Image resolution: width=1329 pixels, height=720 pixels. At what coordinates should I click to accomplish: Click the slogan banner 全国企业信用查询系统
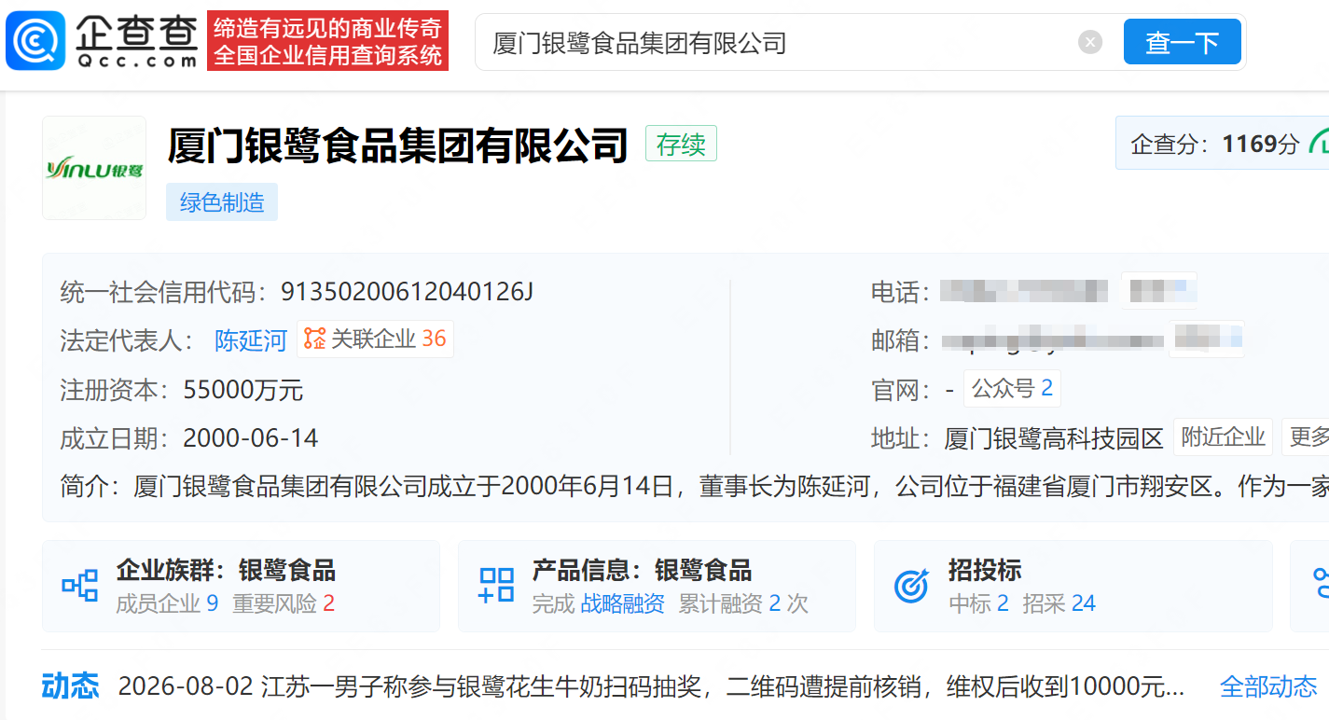click(x=327, y=56)
